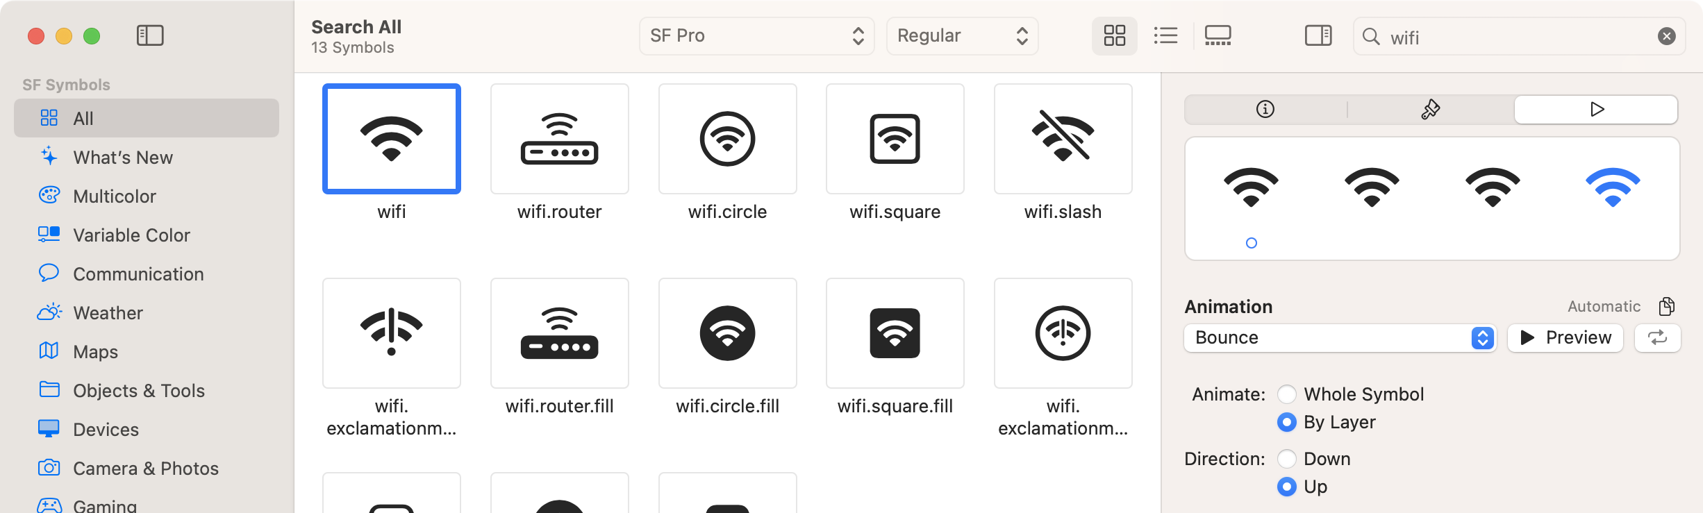Select Whole Symbol animate option
1703x513 pixels.
click(x=1287, y=394)
